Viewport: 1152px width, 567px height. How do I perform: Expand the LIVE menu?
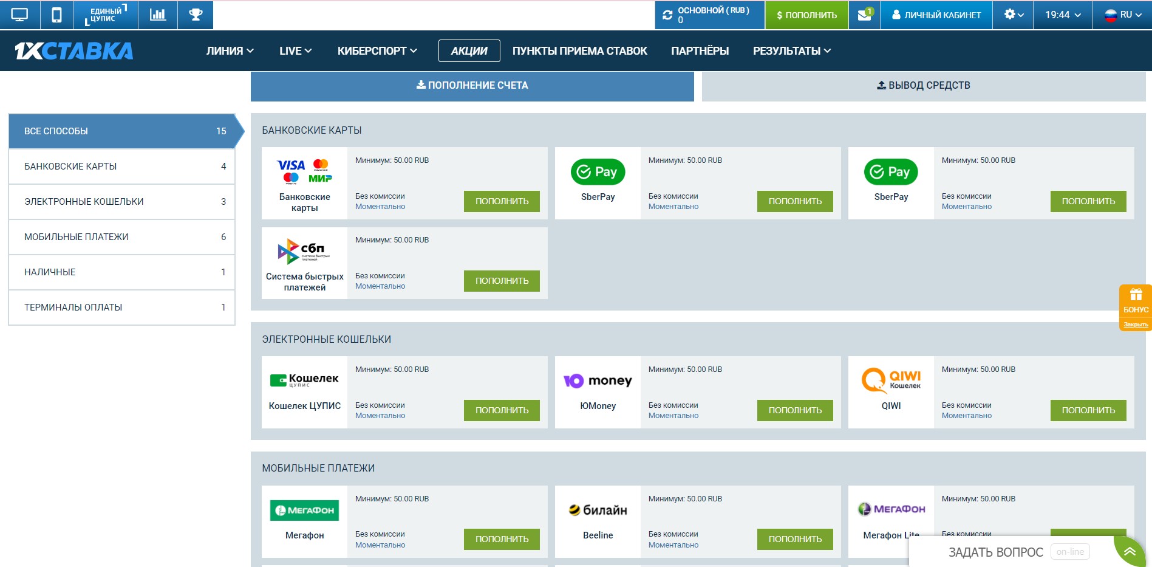[x=296, y=51]
